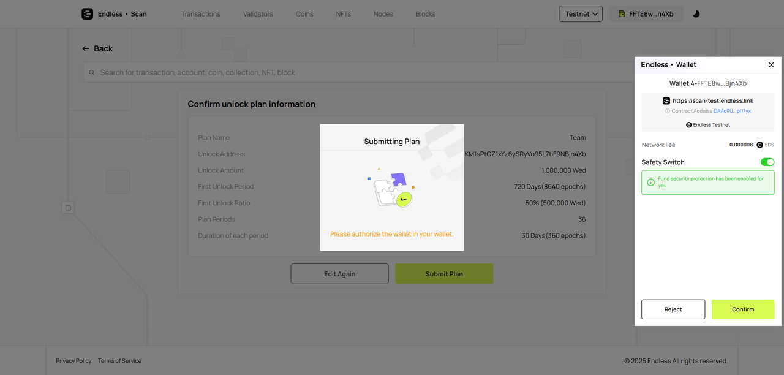Image resolution: width=784 pixels, height=375 pixels.
Task: Click the search magnifier icon
Action: pyautogui.click(x=92, y=72)
